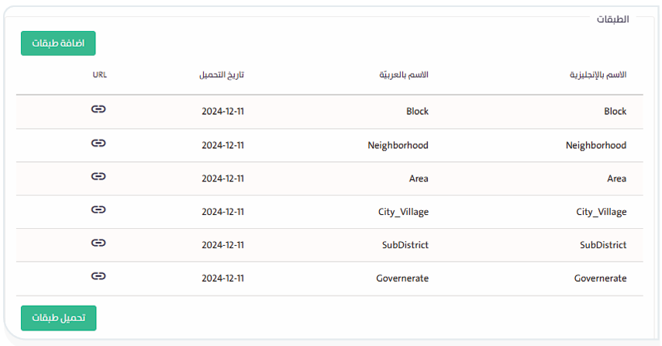
Task: Open the City_Village layer URL link icon
Action: pos(98,209)
